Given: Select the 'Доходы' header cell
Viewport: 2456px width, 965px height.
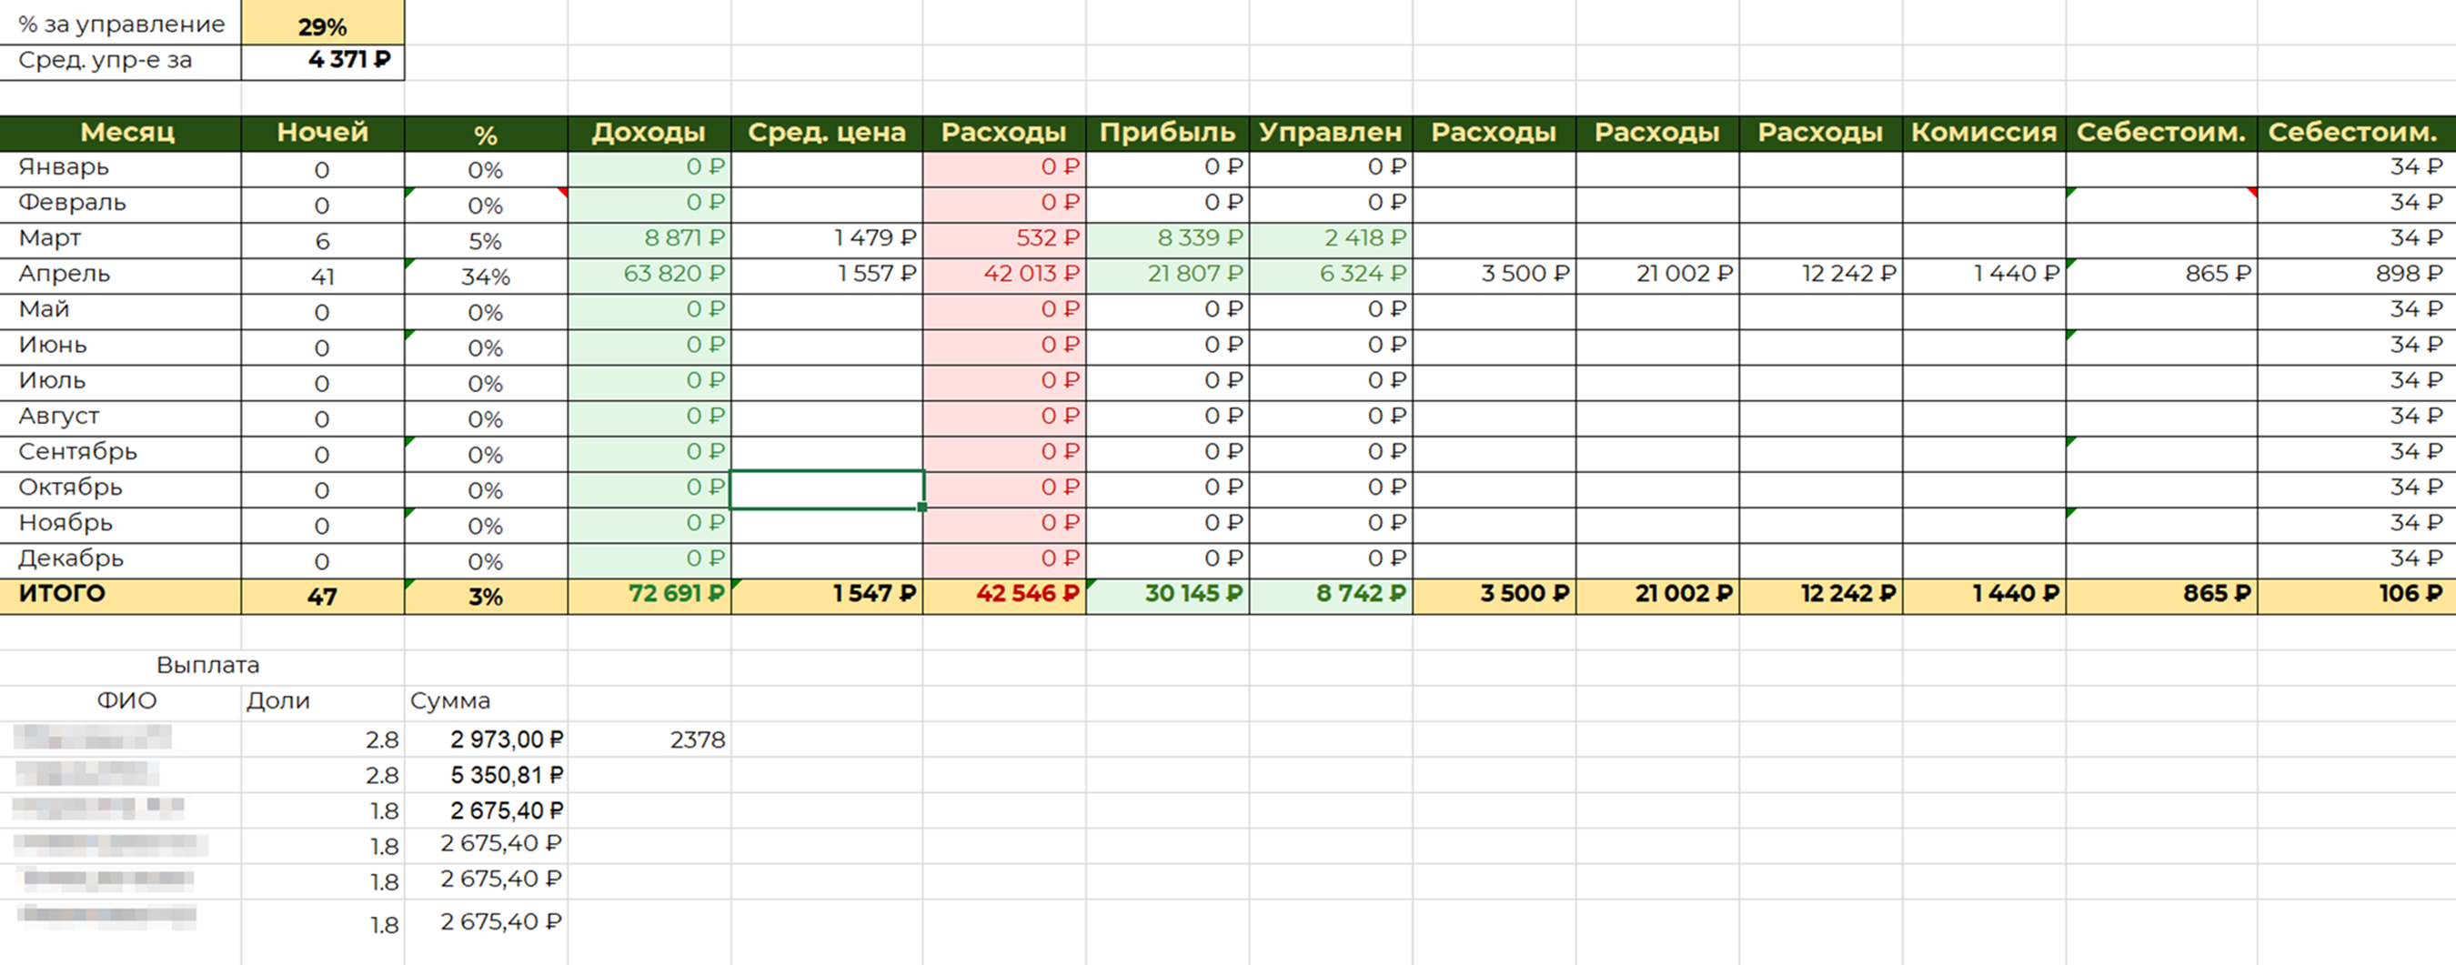Looking at the screenshot, I should point(649,134).
